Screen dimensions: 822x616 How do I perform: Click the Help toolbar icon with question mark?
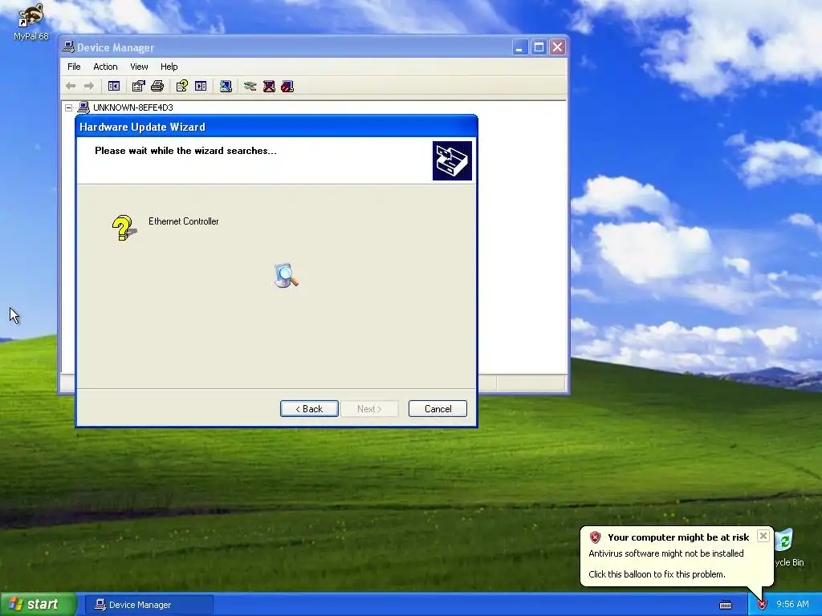[182, 86]
